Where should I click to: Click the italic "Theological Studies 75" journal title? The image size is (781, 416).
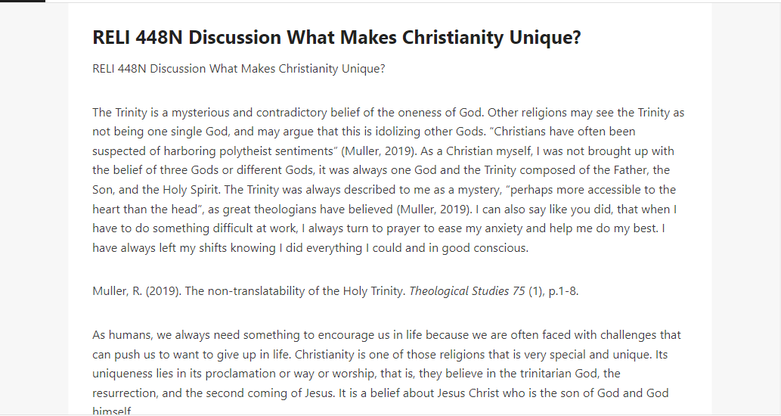[x=466, y=291]
